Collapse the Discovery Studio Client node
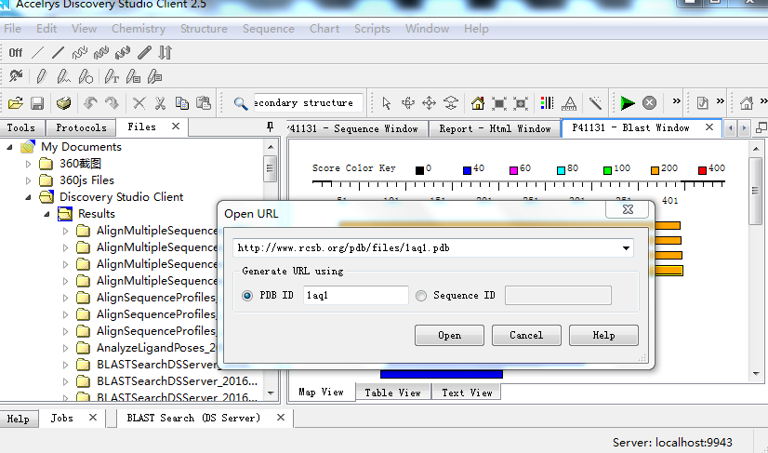The height and width of the screenshot is (453, 768). tap(29, 197)
